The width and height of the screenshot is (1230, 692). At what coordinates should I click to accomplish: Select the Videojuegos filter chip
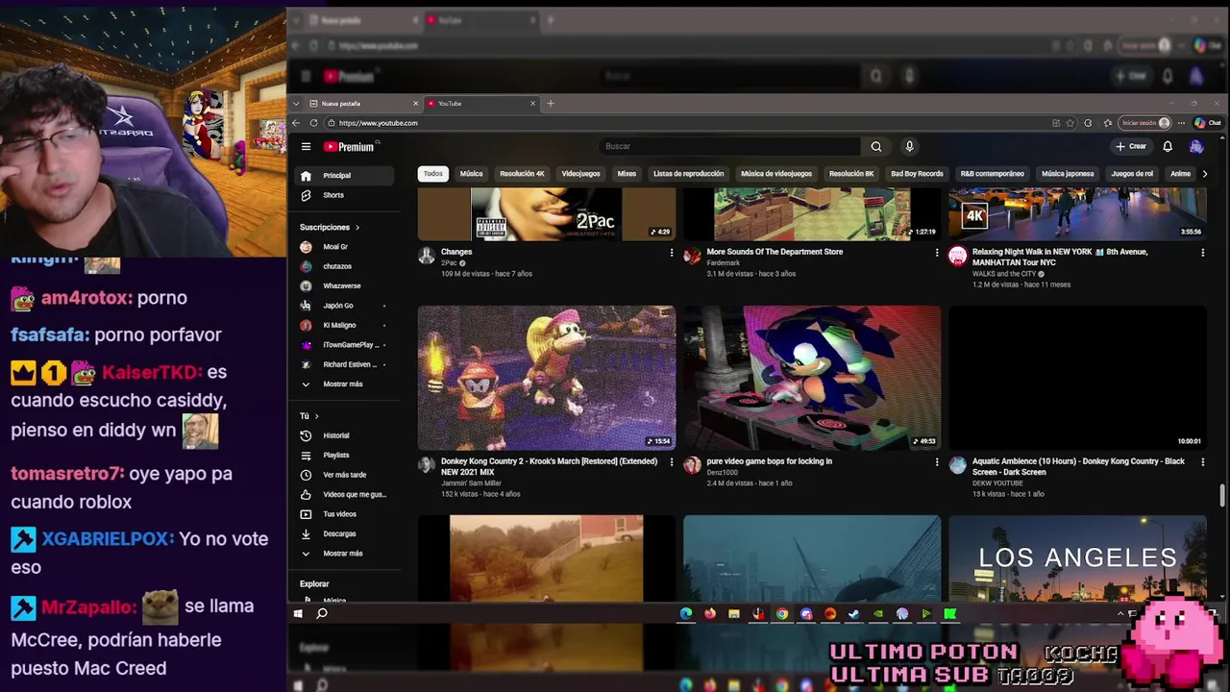coord(580,174)
